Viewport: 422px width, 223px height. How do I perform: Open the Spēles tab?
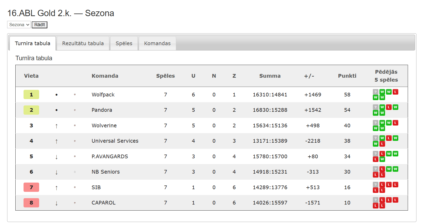pyautogui.click(x=124, y=43)
